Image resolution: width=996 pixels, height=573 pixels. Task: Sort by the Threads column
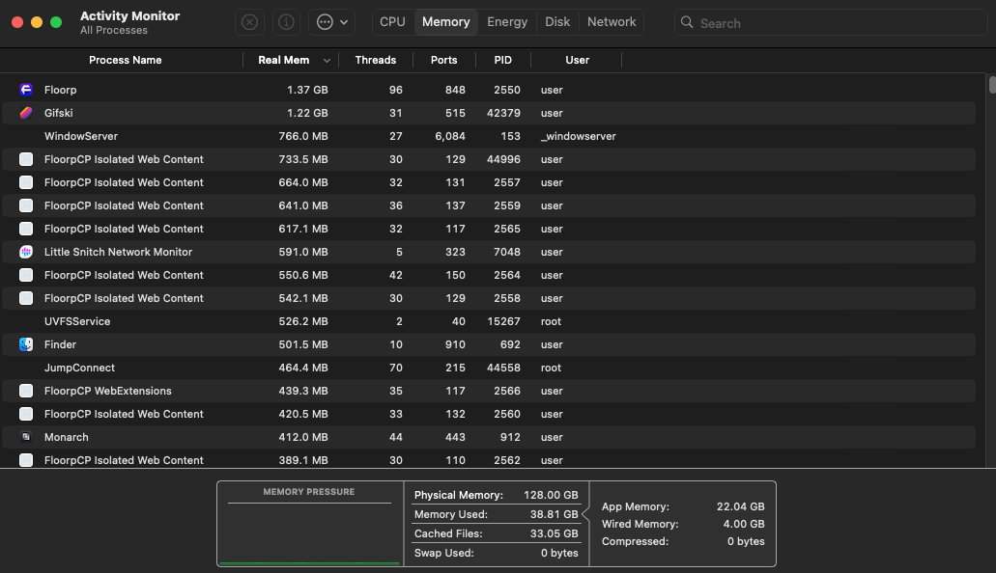pyautogui.click(x=376, y=60)
